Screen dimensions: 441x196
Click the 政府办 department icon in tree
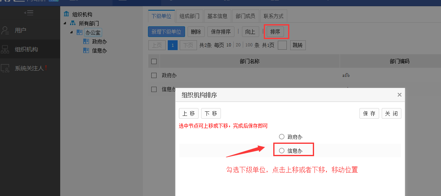(x=86, y=42)
